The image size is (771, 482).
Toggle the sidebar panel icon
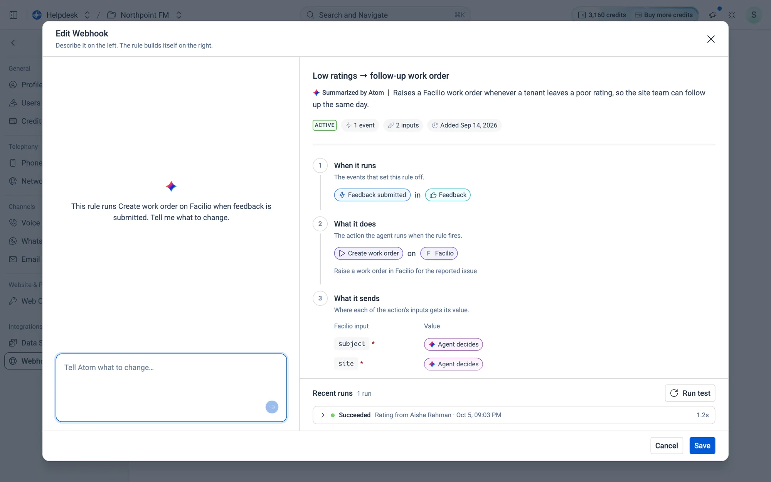13,15
